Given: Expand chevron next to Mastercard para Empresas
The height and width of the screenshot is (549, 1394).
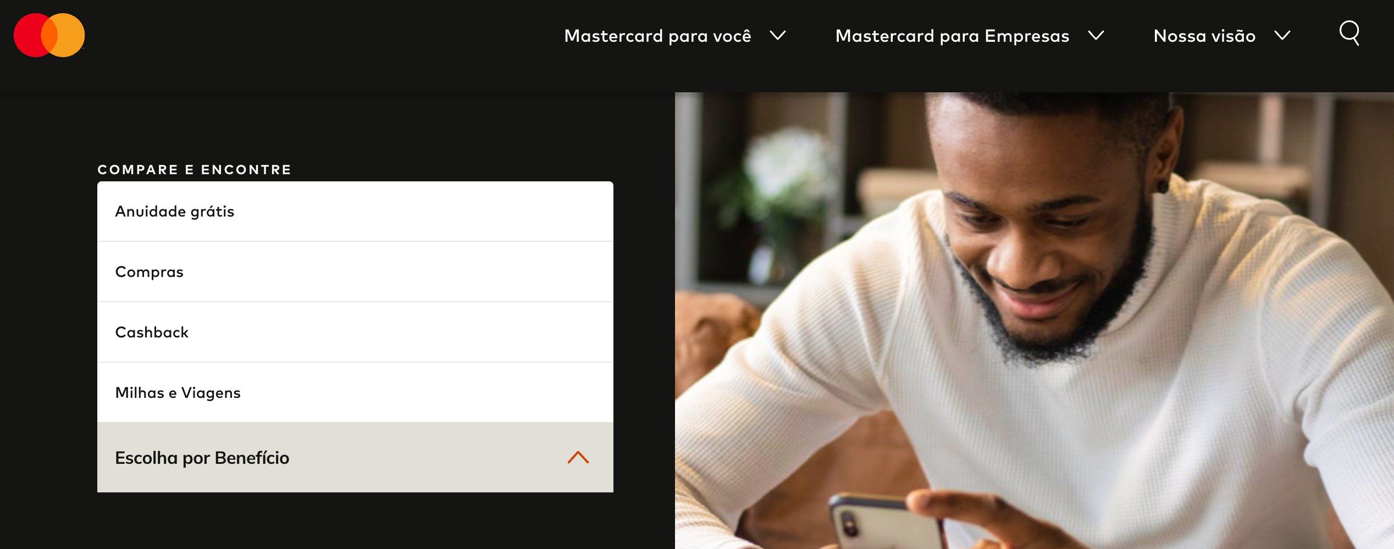Looking at the screenshot, I should tap(1096, 36).
